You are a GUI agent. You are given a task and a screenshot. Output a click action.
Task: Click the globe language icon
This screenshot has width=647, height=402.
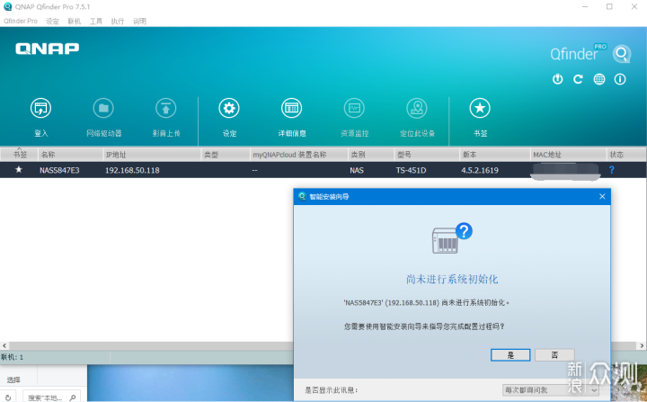599,79
